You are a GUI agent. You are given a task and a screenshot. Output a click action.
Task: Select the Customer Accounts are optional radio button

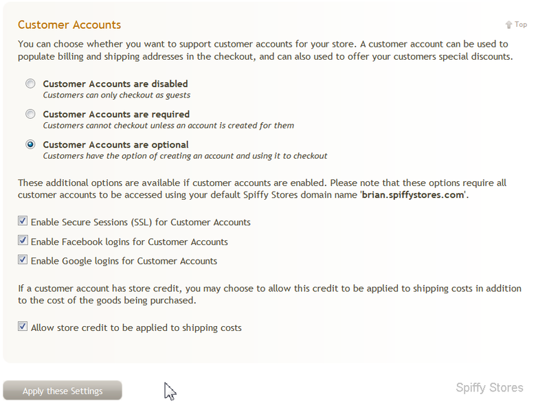(30, 144)
